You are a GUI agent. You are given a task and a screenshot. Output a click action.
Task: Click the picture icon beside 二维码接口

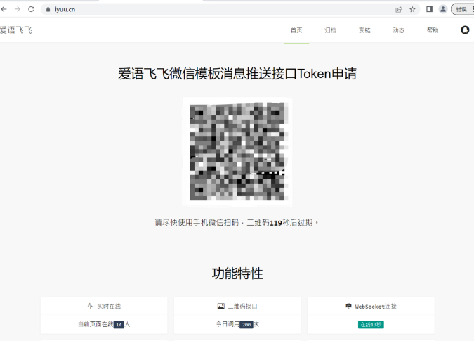[x=221, y=306]
